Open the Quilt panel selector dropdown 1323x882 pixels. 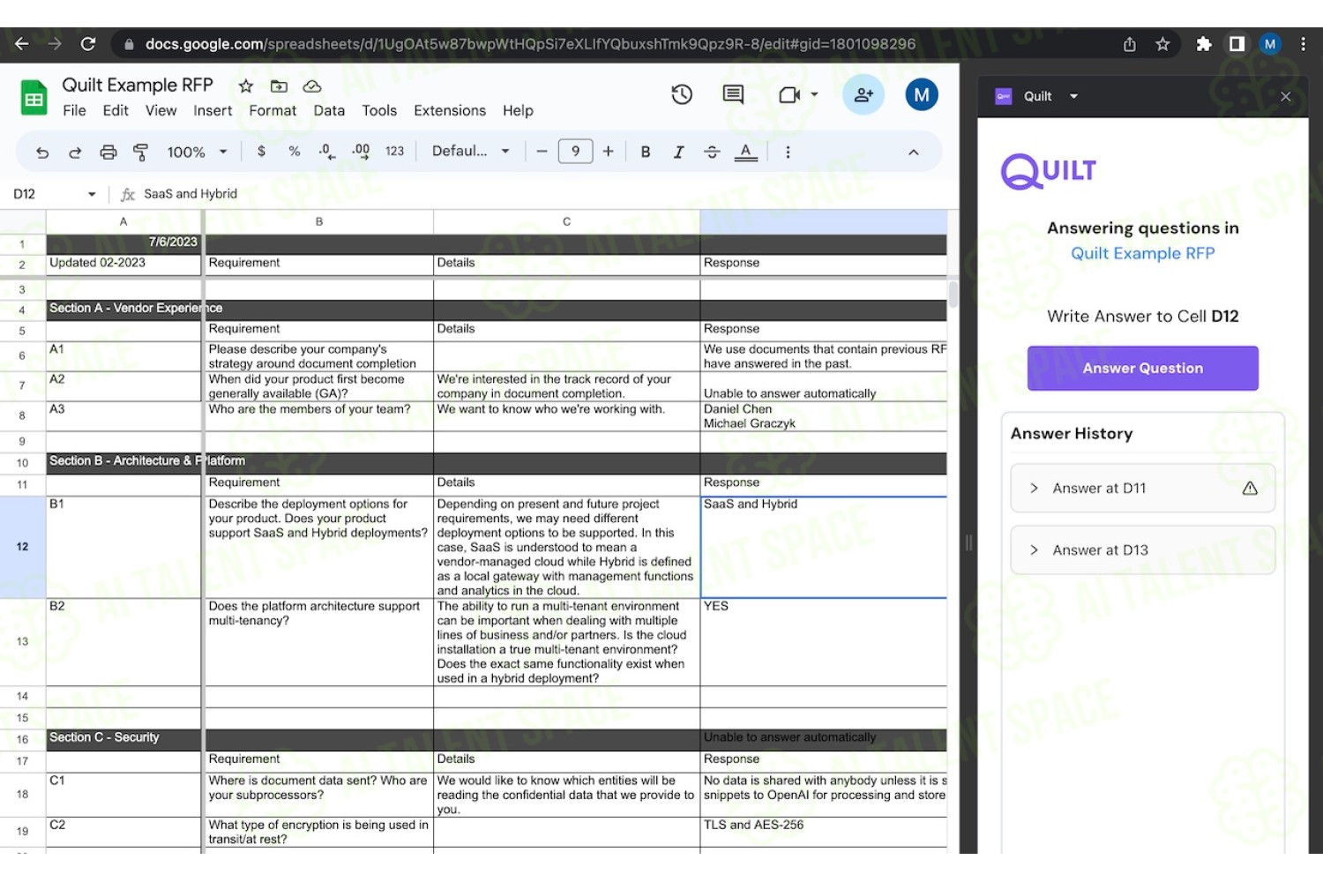1073,96
